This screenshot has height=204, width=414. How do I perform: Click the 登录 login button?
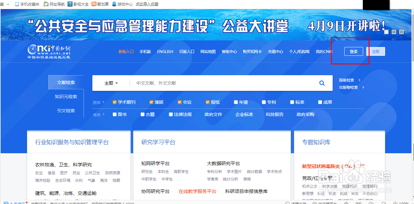354,51
